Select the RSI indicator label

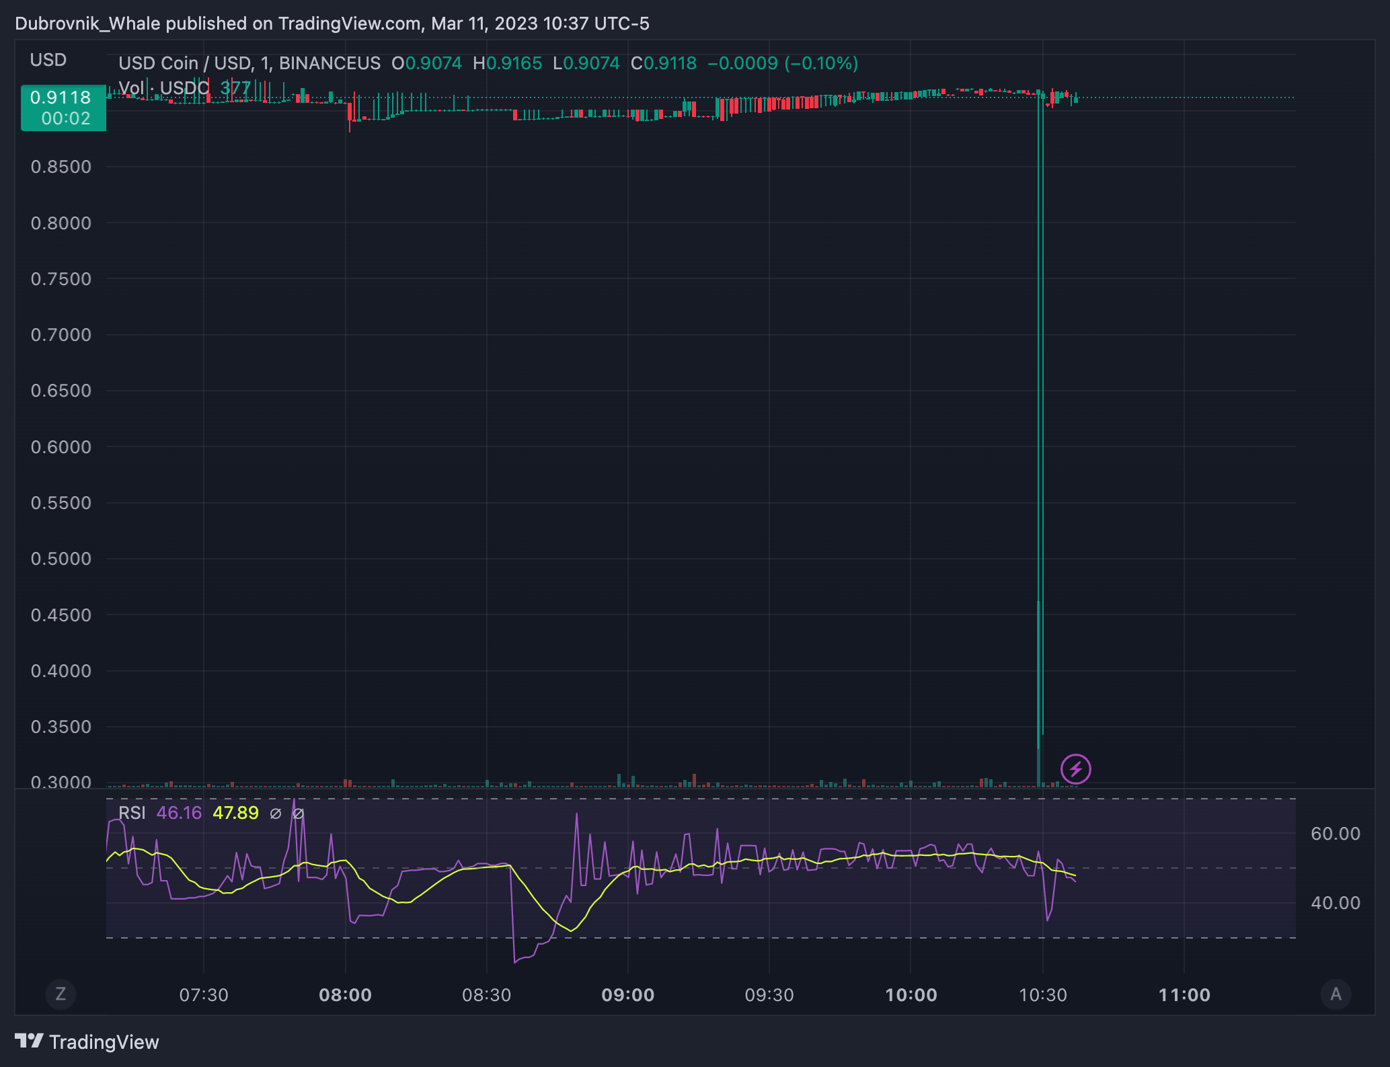click(x=132, y=813)
